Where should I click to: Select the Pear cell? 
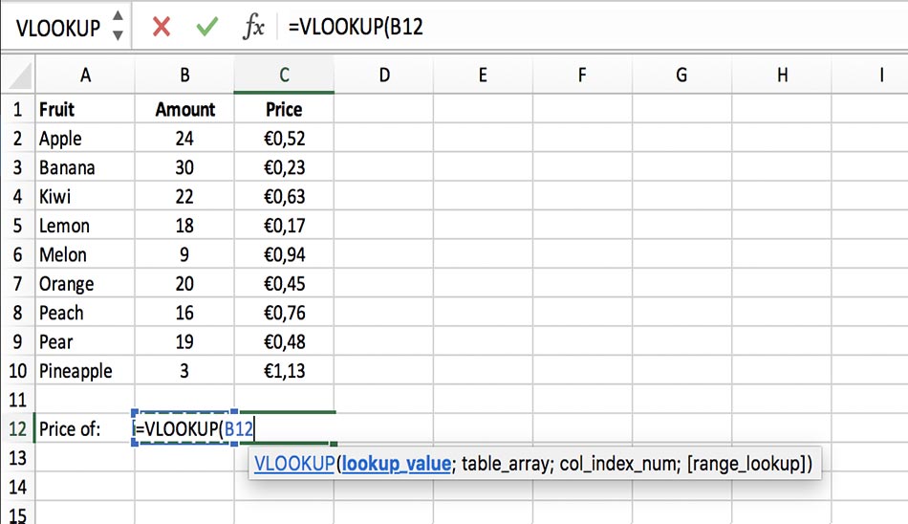click(85, 341)
